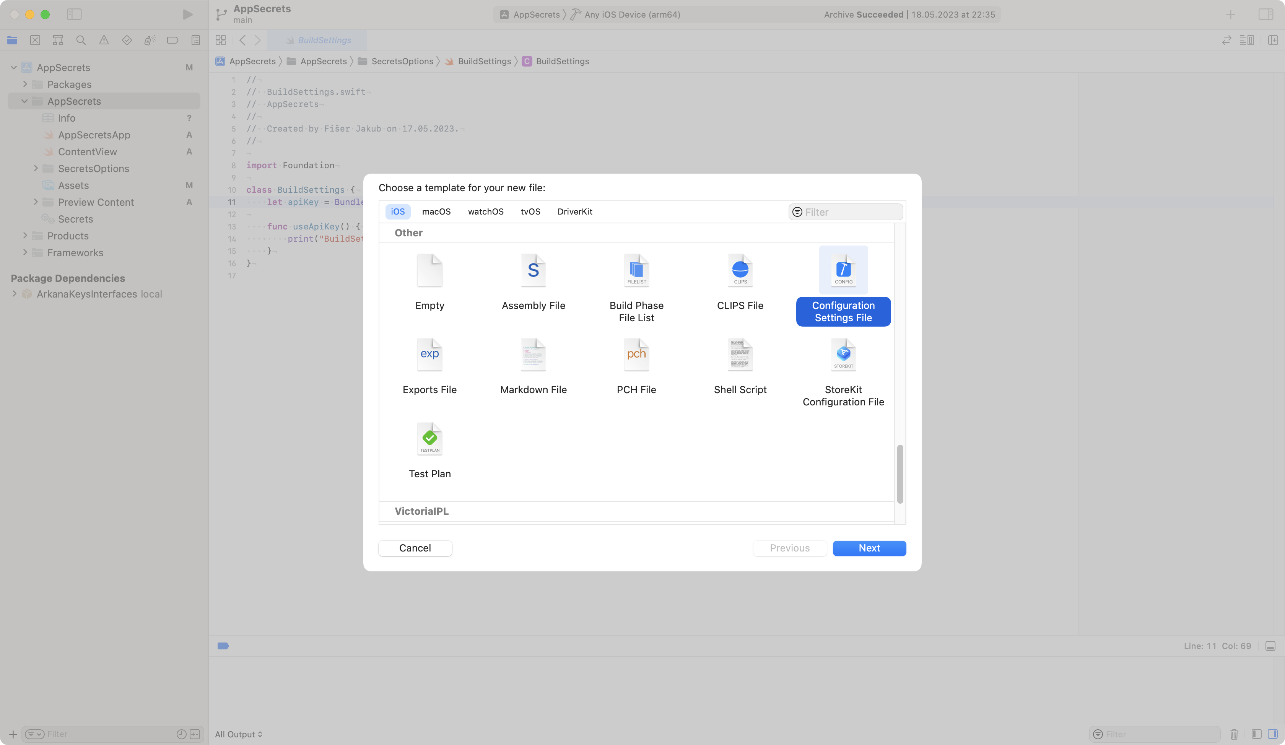This screenshot has width=1285, height=745.
Task: Click the scrollbar in the template list
Action: 900,474
